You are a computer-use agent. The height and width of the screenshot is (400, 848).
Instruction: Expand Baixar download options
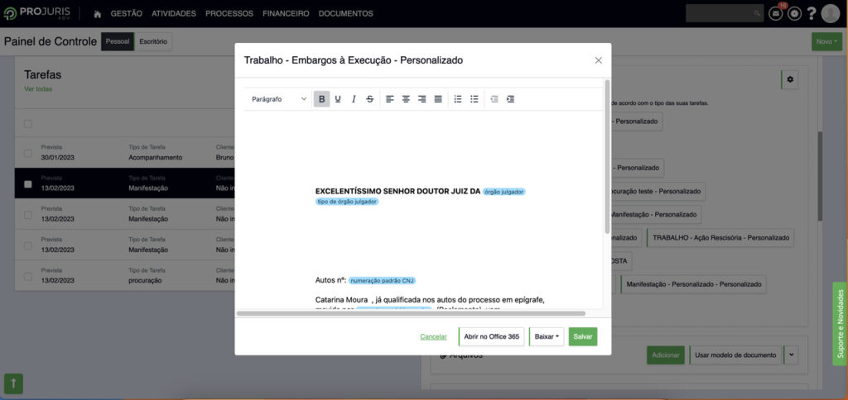click(x=547, y=336)
